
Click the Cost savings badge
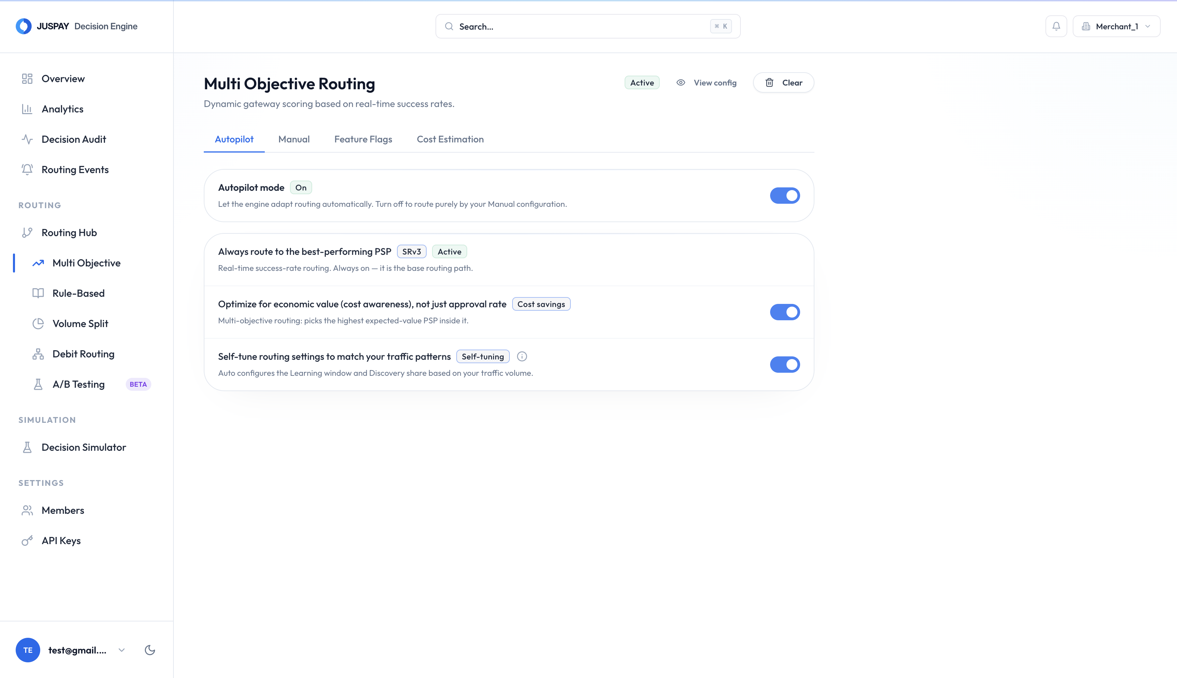click(x=541, y=304)
